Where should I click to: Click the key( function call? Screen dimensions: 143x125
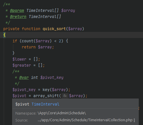[x=46, y=90]
